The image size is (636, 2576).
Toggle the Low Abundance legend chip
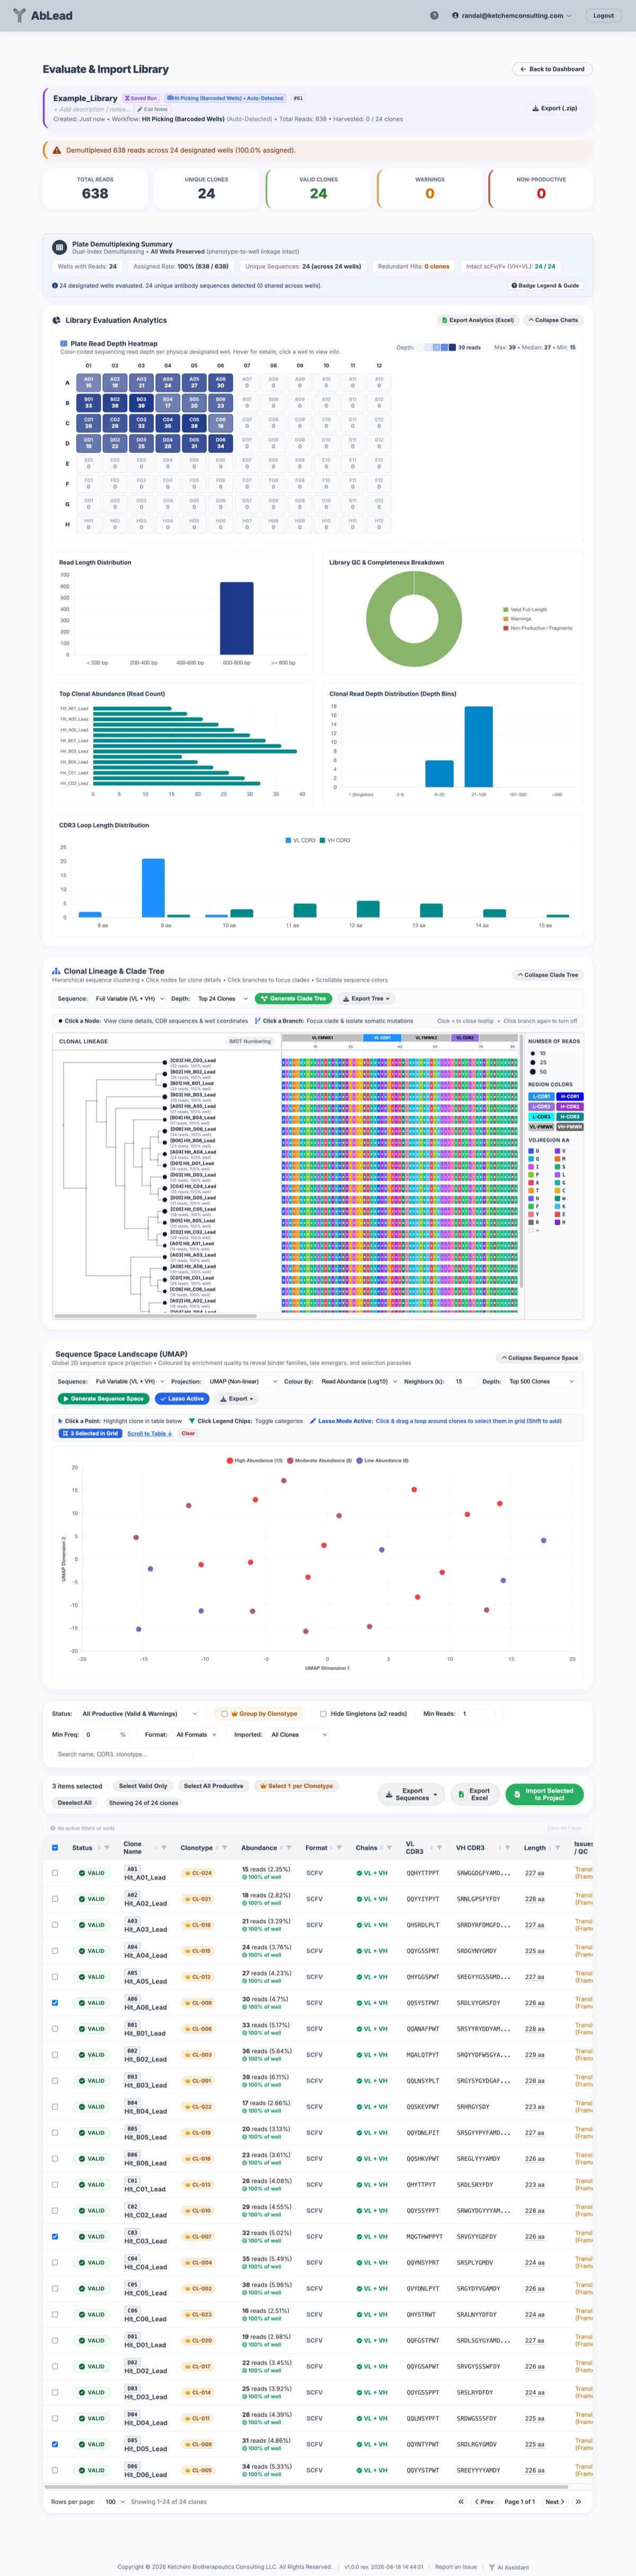click(x=383, y=1461)
